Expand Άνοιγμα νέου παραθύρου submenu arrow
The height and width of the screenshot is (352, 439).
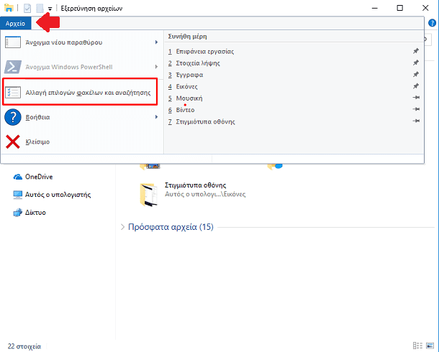(x=156, y=42)
